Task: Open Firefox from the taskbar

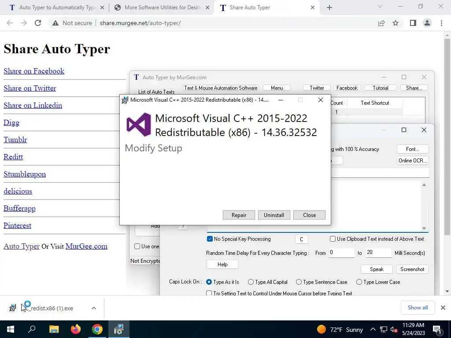Action: [76, 329]
